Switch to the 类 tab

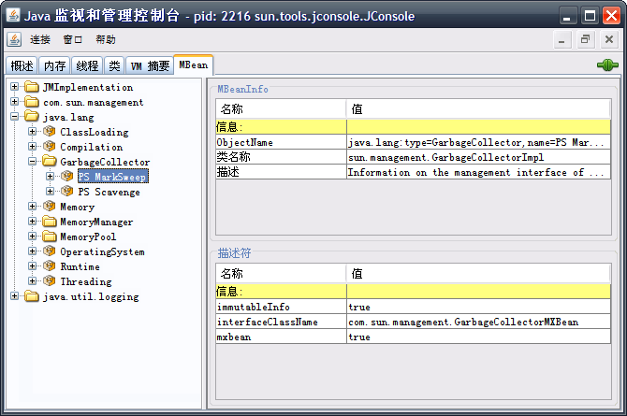(x=114, y=65)
